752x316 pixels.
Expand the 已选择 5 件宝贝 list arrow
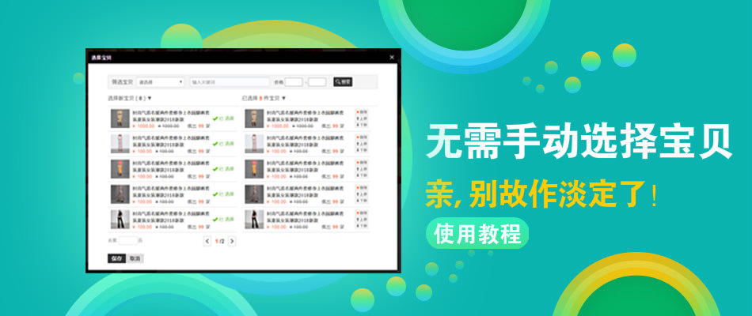(x=283, y=98)
